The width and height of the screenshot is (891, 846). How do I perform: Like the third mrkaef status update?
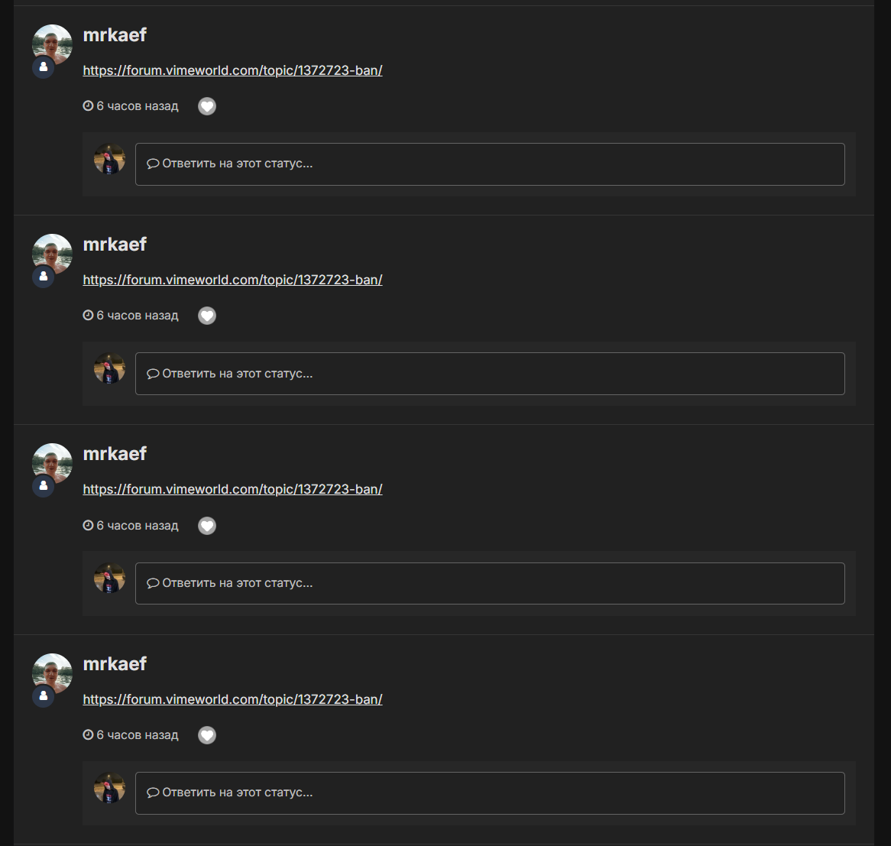coord(207,526)
